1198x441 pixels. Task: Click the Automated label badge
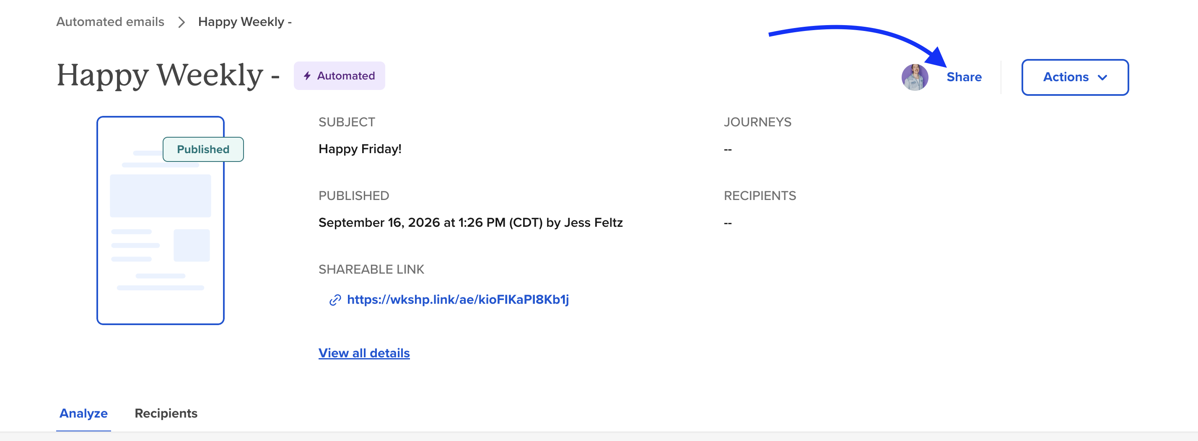click(x=339, y=76)
